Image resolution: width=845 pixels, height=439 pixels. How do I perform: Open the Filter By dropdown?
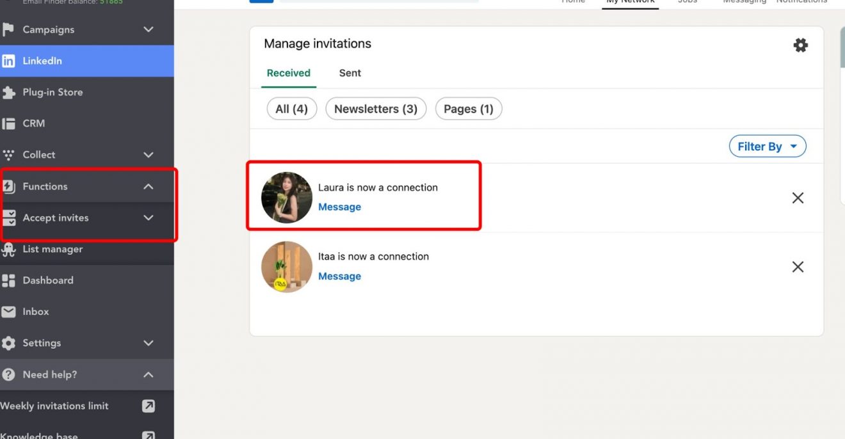tap(767, 146)
